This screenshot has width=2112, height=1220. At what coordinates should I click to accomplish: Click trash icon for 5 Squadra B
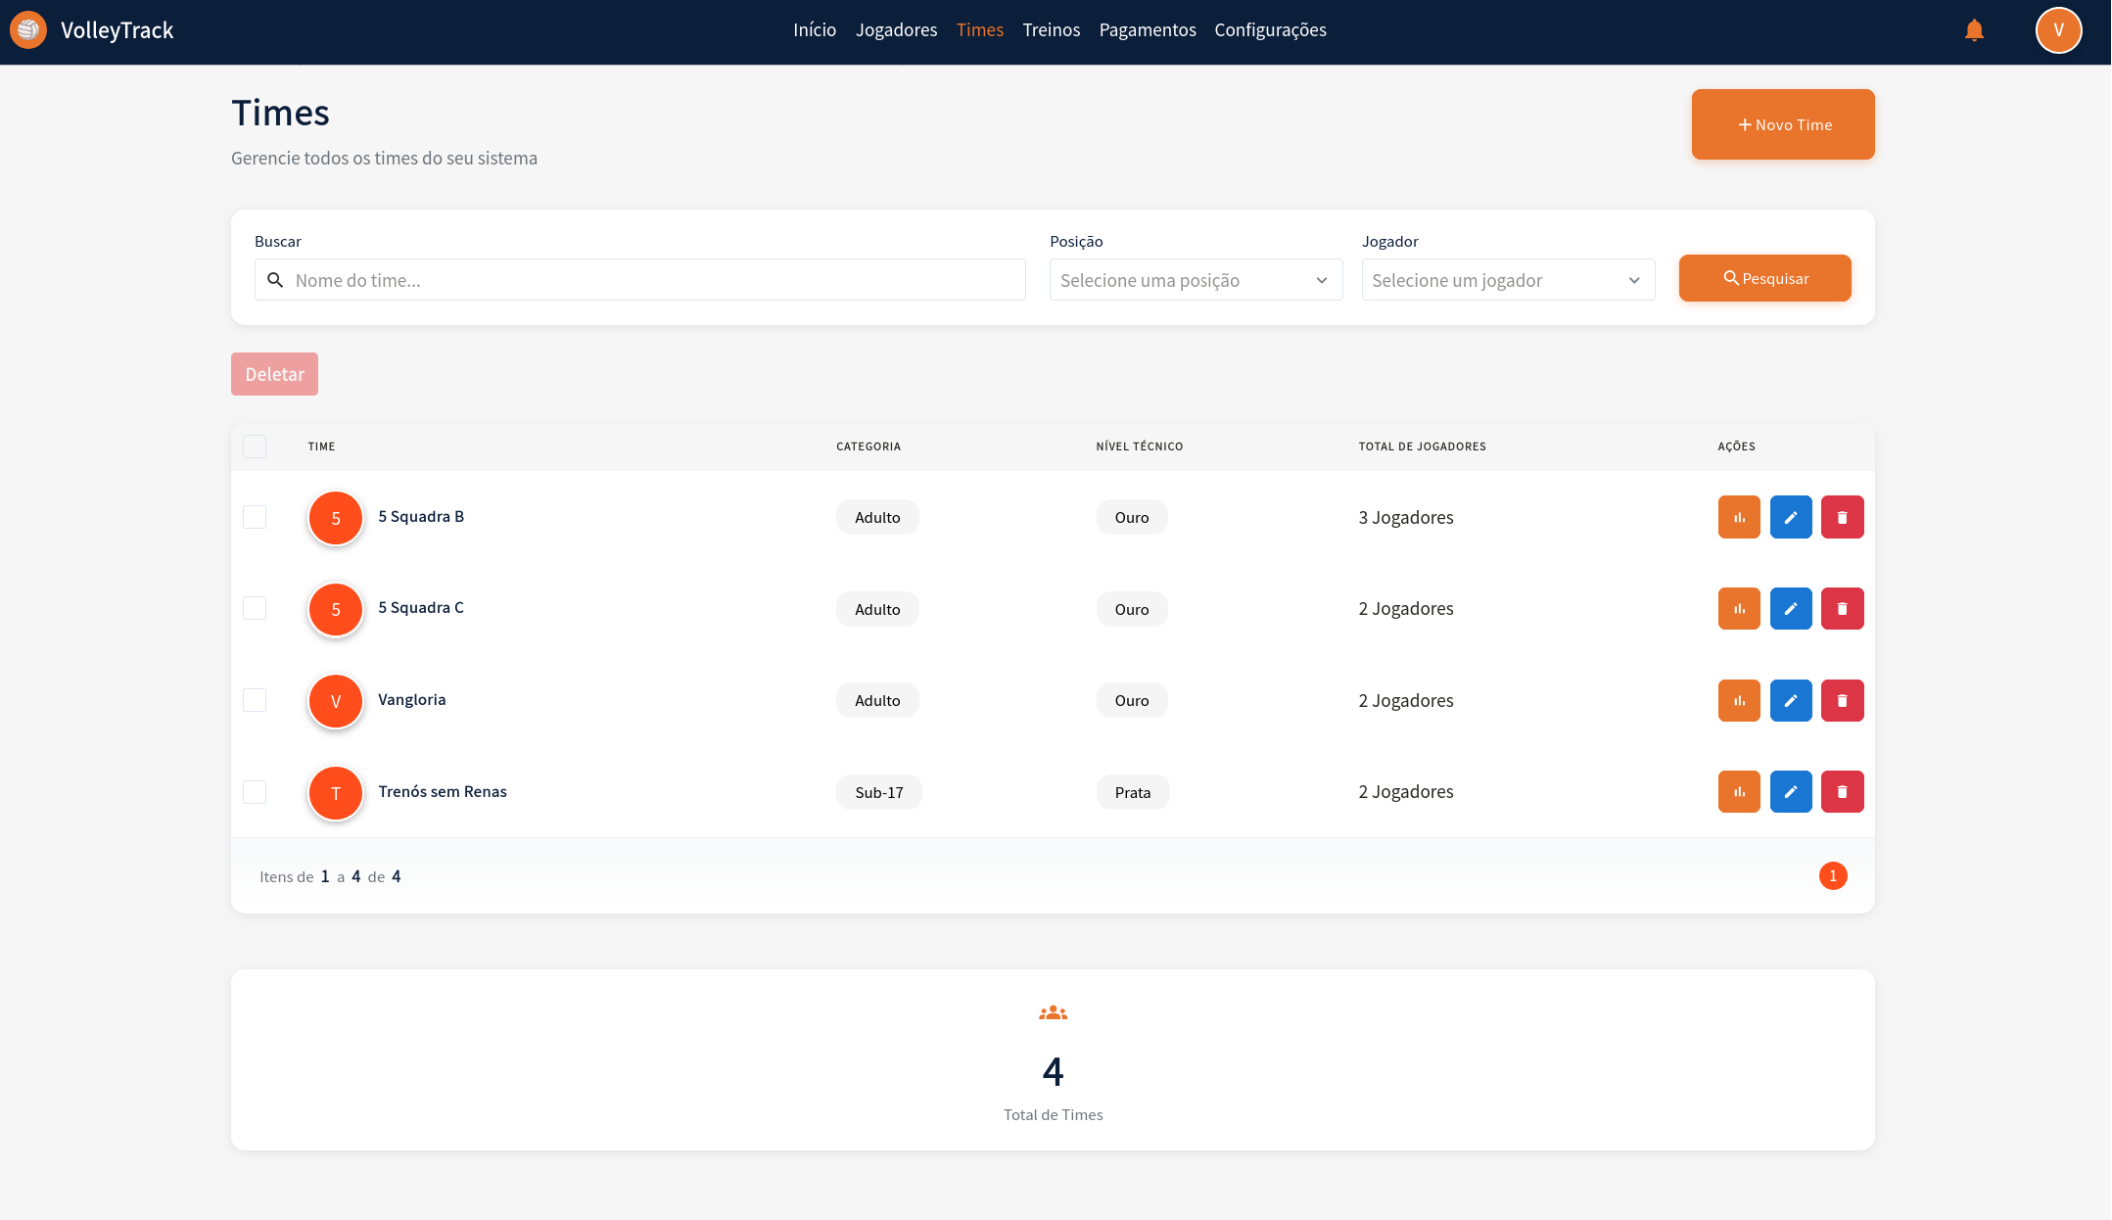1842,517
